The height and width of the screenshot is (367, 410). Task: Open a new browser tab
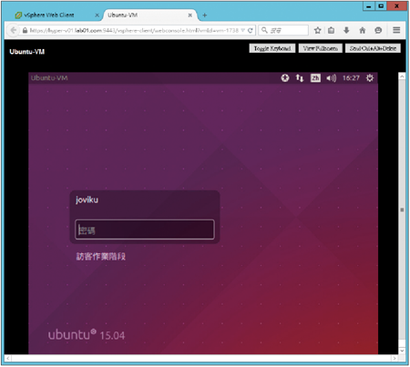[205, 15]
